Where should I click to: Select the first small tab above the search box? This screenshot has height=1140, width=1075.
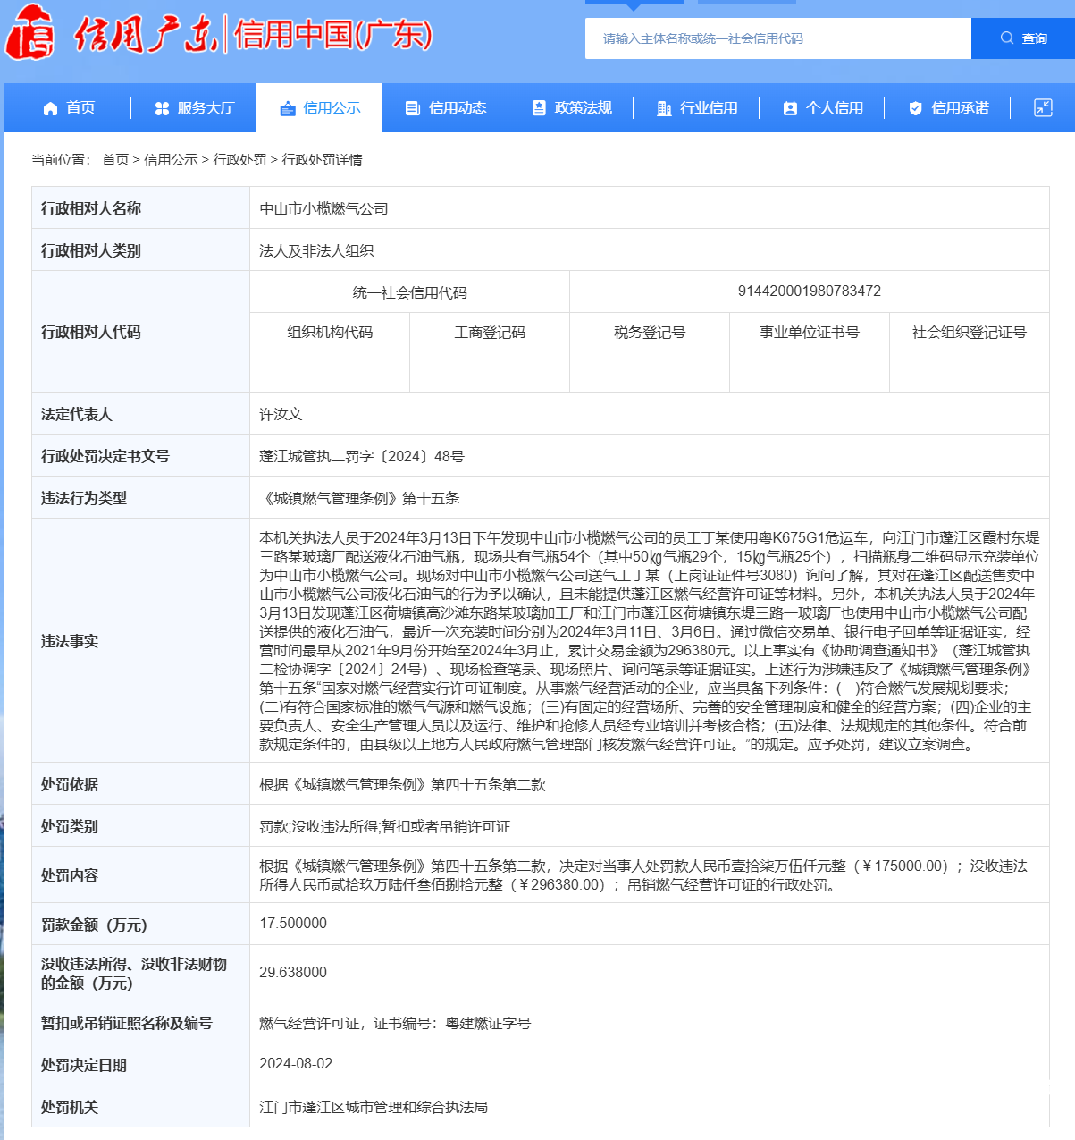pos(634,3)
